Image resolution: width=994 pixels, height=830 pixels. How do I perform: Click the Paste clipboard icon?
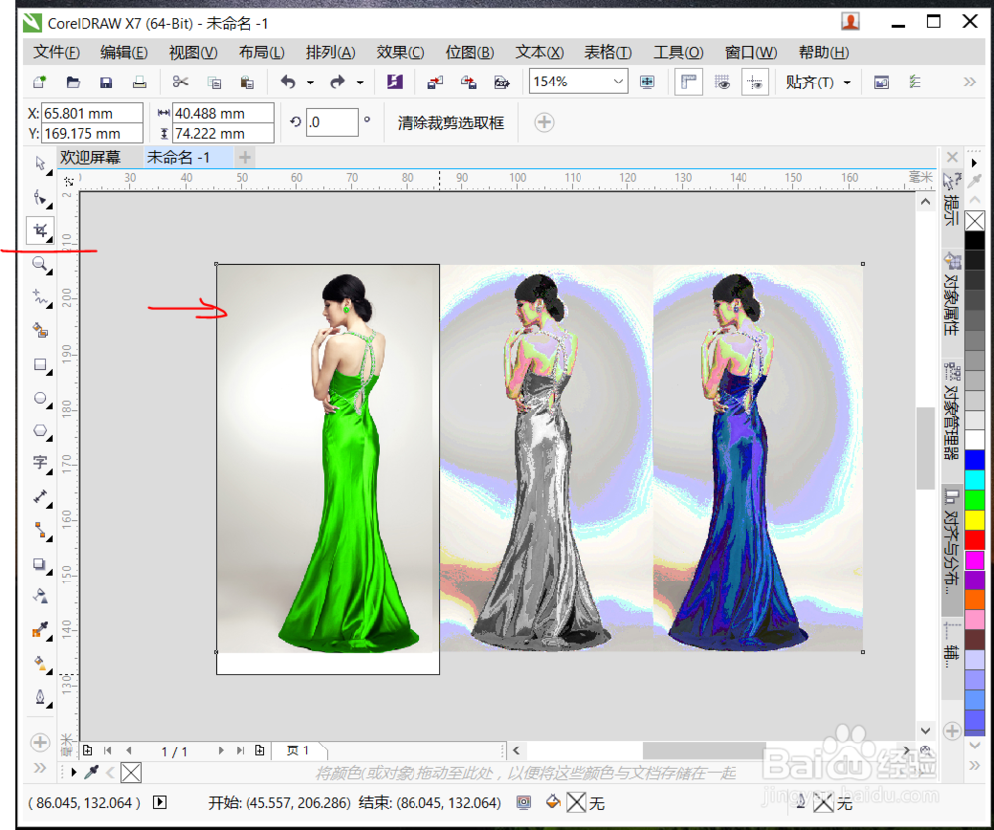tap(248, 82)
